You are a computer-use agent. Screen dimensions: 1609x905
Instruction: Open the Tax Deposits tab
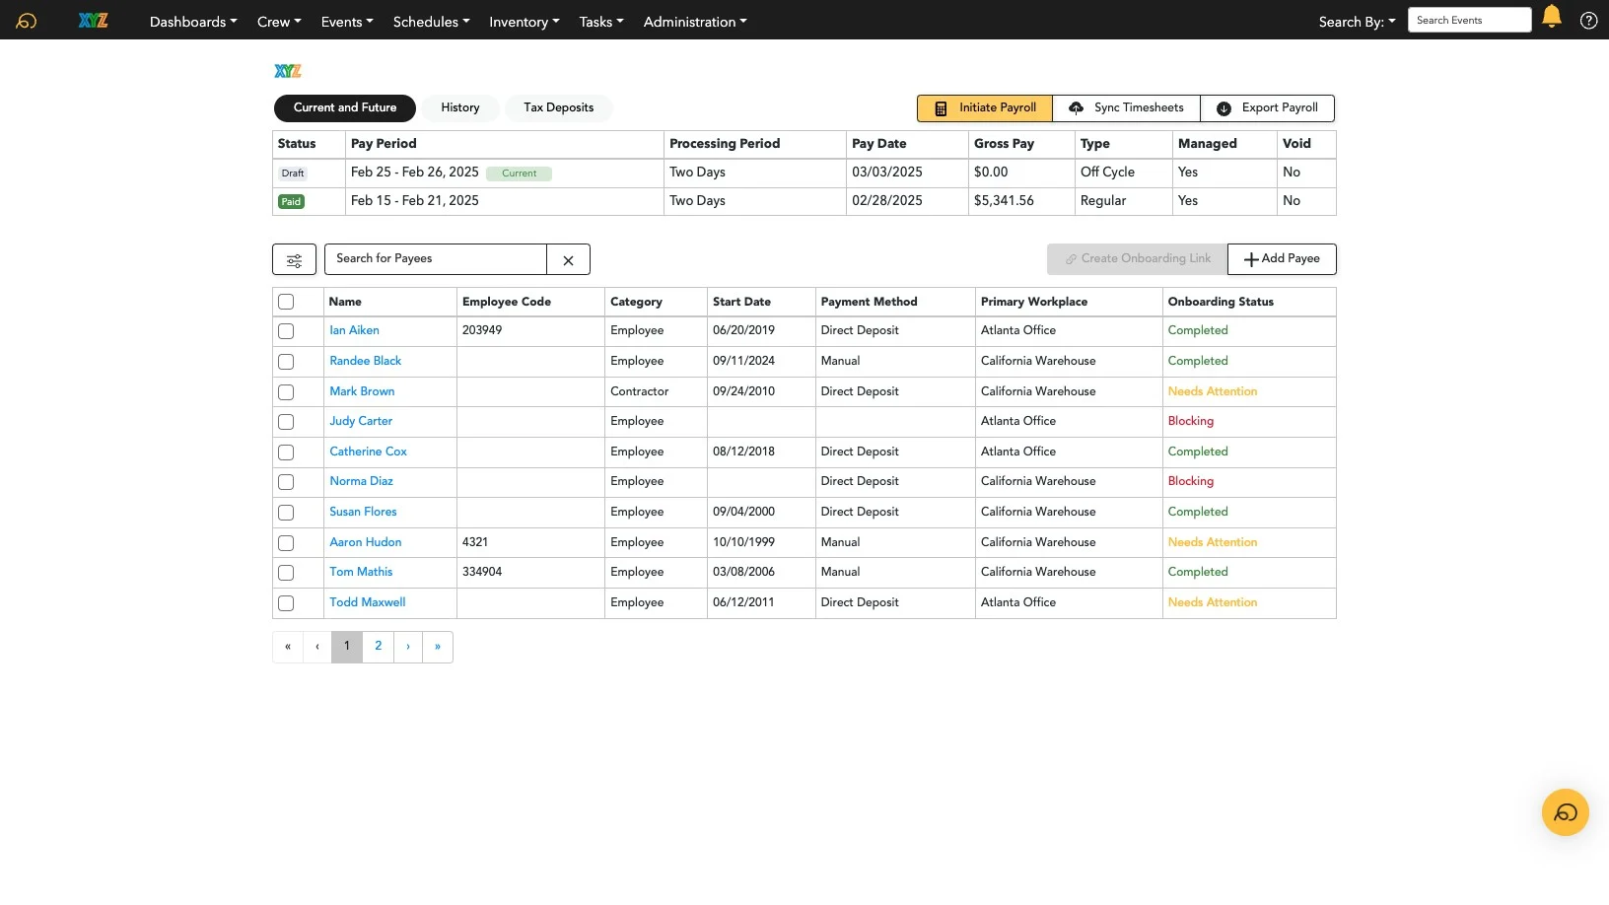pos(558,108)
